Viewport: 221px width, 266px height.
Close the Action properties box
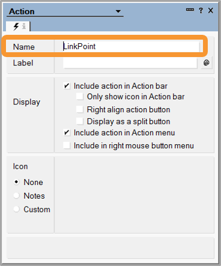click(211, 10)
